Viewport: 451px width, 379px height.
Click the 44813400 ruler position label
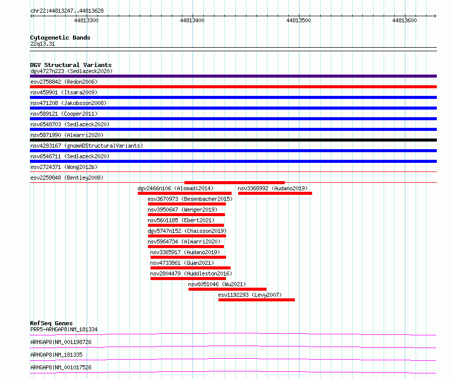point(192,20)
